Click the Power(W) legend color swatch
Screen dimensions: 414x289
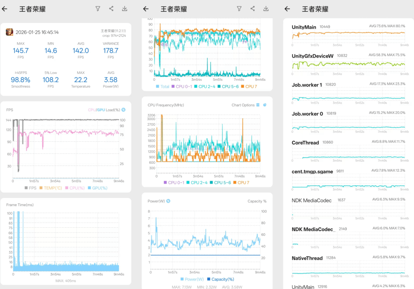pyautogui.click(x=183, y=279)
